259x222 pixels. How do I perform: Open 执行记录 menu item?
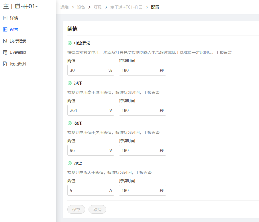click(18, 41)
